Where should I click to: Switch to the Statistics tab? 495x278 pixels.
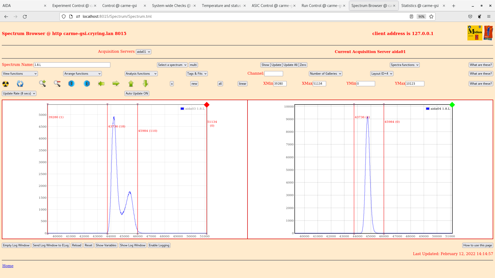coord(420,5)
